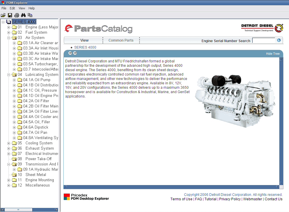
Task: Expand the 02 Fuel System node
Action: [x=9, y=33]
